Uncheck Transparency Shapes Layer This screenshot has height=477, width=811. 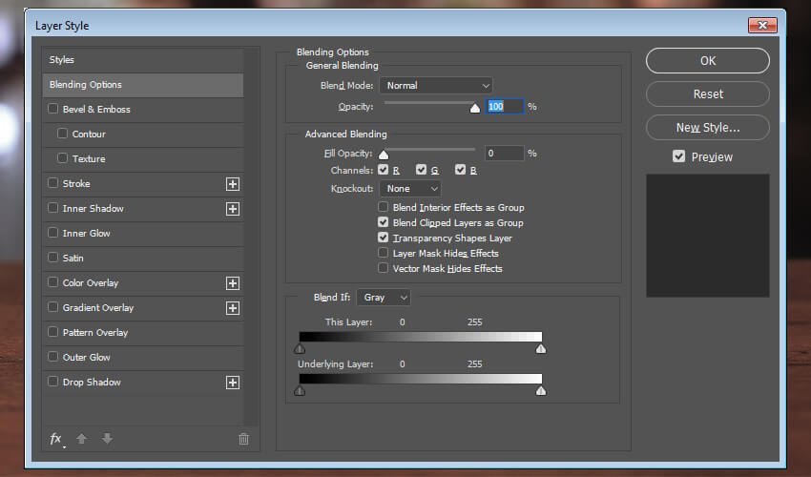pos(384,238)
